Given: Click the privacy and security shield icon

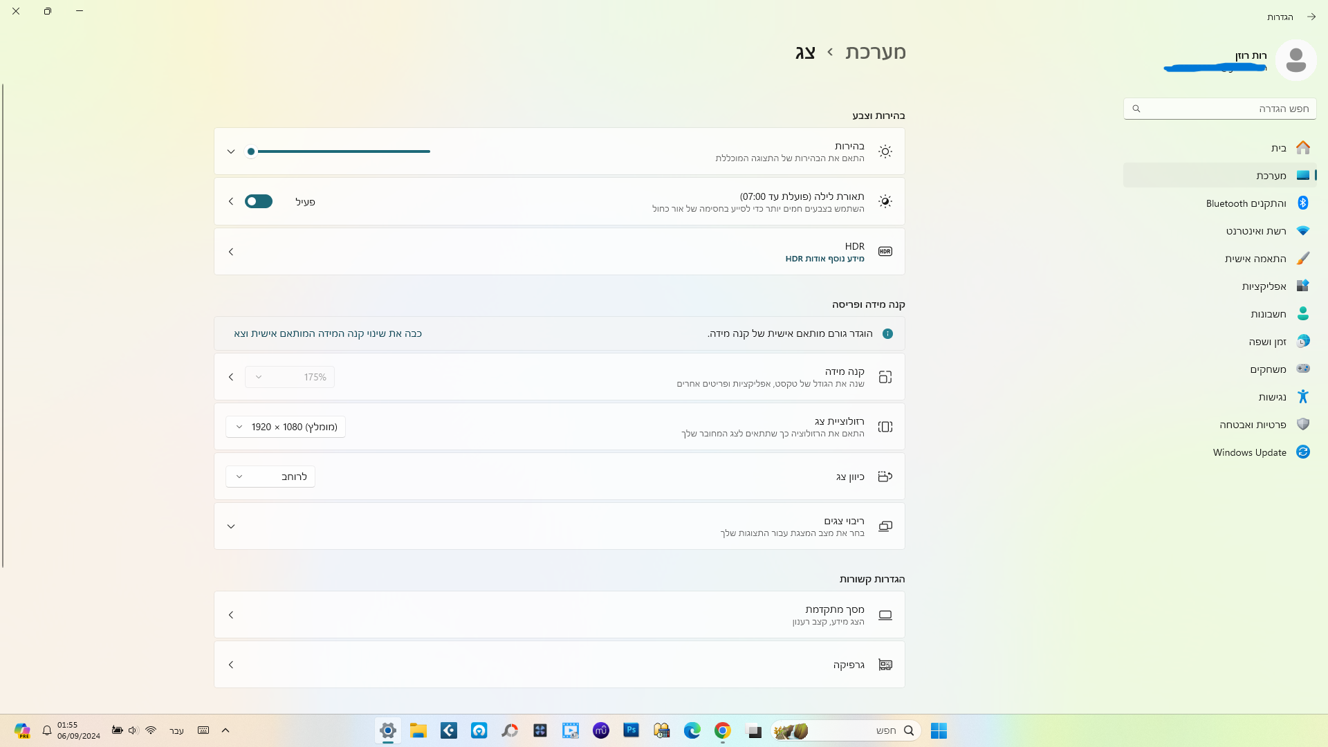Looking at the screenshot, I should (1302, 424).
